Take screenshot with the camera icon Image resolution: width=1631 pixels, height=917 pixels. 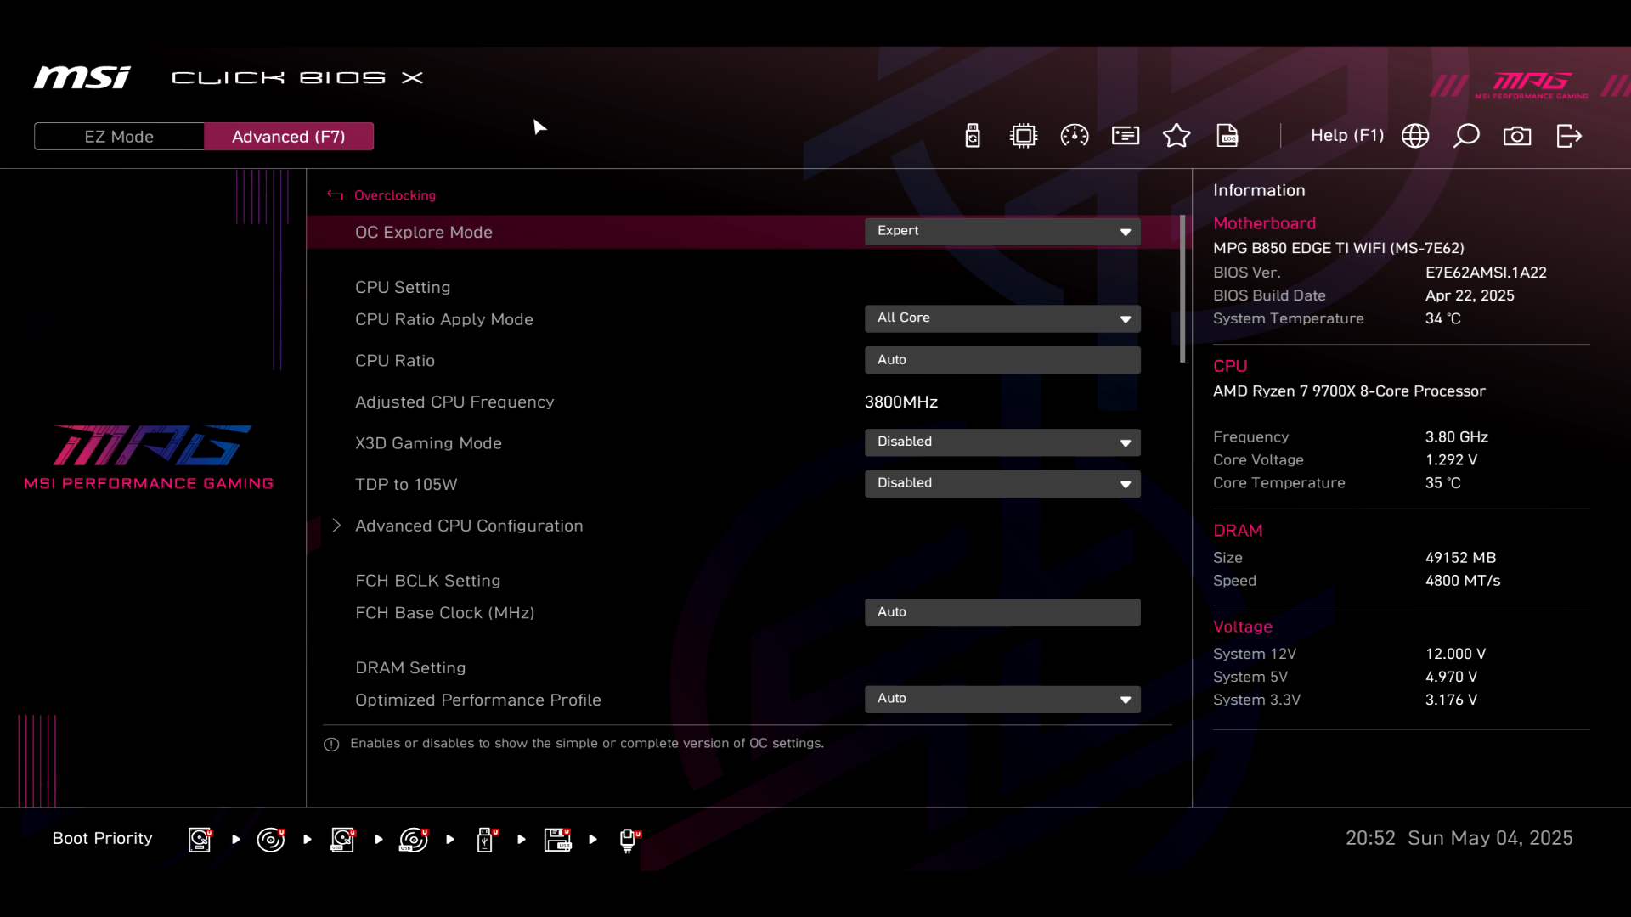point(1517,136)
